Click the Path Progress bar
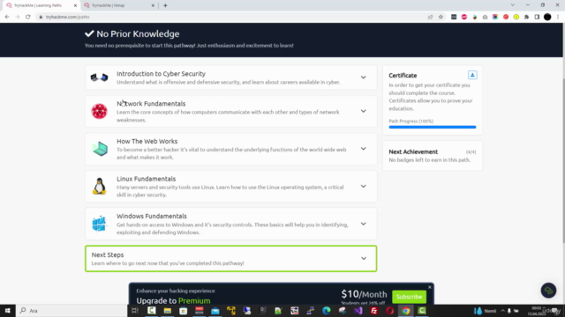565x317 pixels. pos(433,127)
